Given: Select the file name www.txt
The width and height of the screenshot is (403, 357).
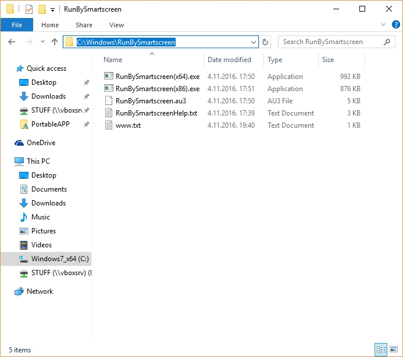Looking at the screenshot, I should 128,125.
